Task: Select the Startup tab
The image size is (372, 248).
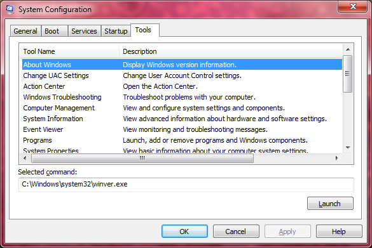Action: (116, 31)
